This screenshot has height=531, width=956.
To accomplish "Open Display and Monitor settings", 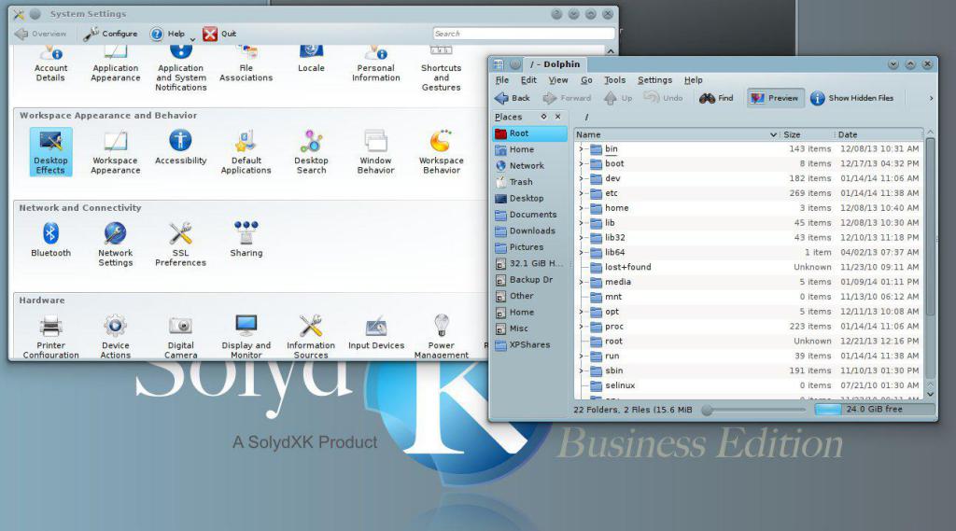I will coord(246,337).
